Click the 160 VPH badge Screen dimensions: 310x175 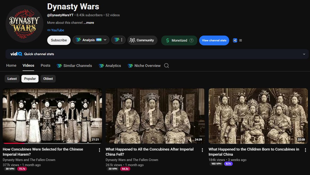pyautogui.click(x=216, y=164)
